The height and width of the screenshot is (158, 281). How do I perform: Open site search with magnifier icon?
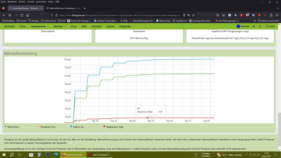pos(270,26)
